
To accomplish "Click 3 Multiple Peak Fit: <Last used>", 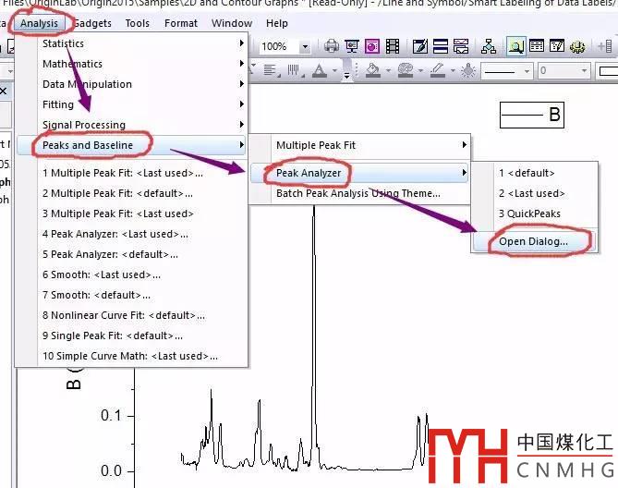I will click(132, 213).
